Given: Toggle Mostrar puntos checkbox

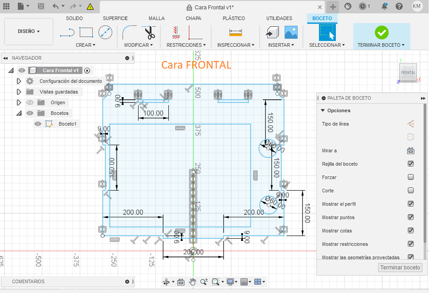Looking at the screenshot, I should pyautogui.click(x=411, y=217).
